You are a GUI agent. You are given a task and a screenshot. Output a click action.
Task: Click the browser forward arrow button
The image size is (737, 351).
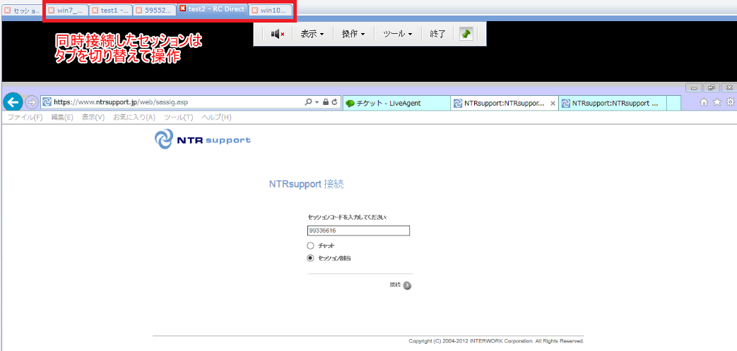pos(31,102)
